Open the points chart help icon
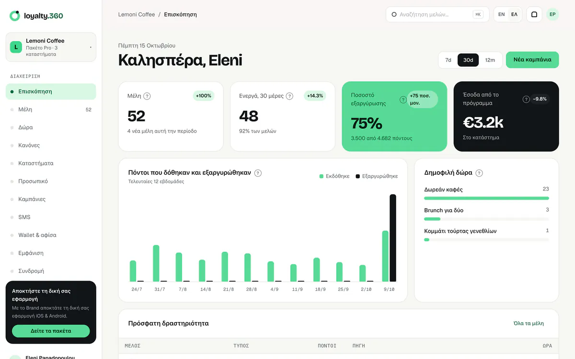Screen dimensions: 575x359 [x=258, y=173]
